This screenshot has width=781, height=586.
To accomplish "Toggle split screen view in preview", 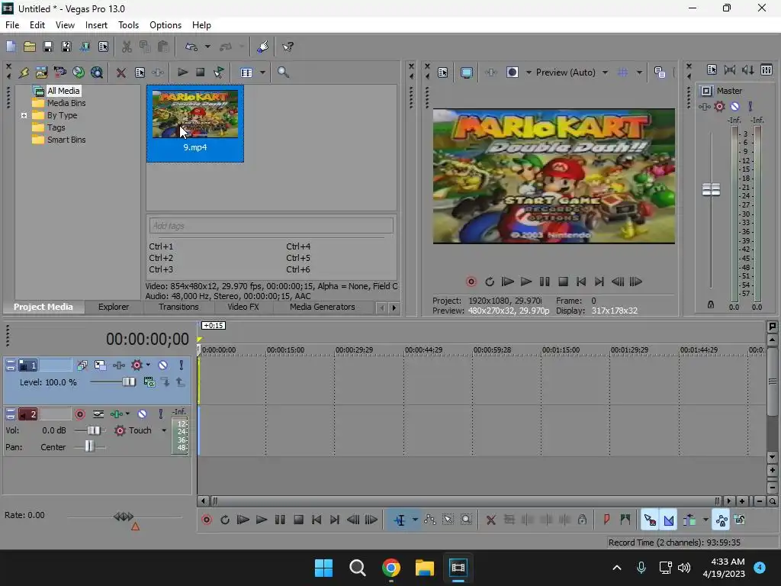I will [x=513, y=72].
